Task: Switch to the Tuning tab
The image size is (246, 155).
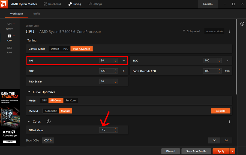Action: (x=75, y=4)
